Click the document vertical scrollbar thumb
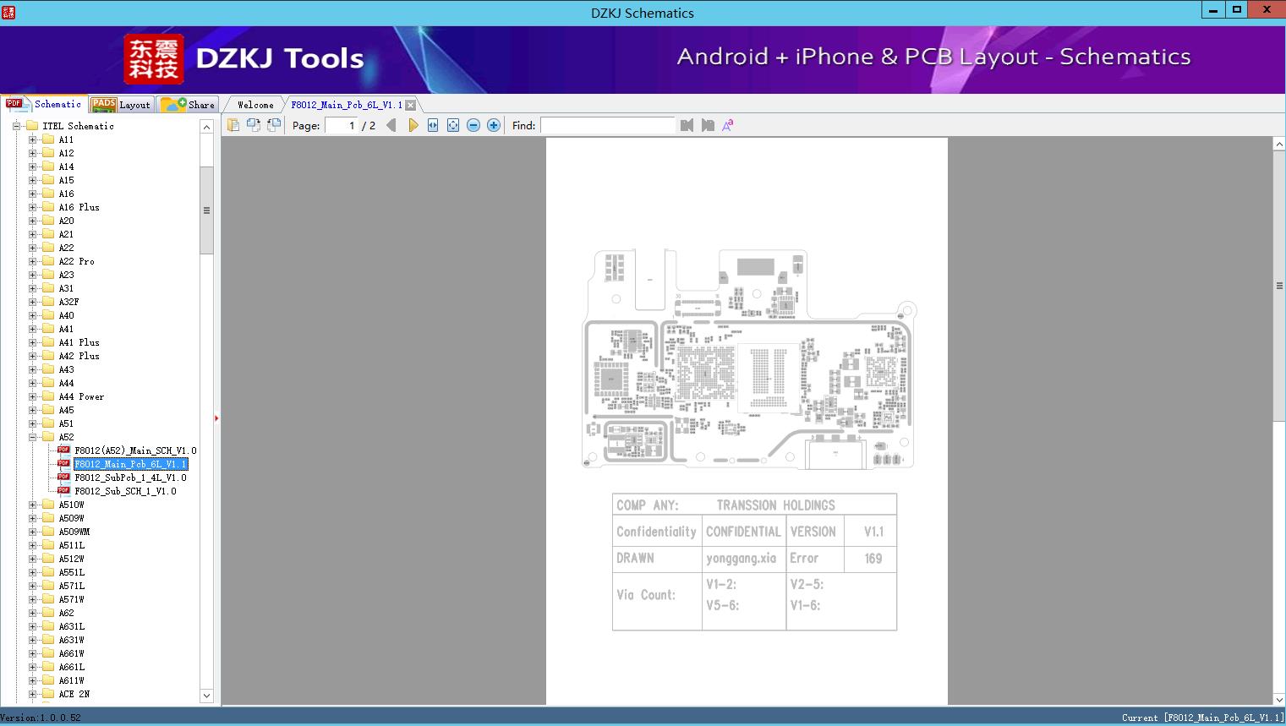This screenshot has width=1286, height=726. (1279, 286)
